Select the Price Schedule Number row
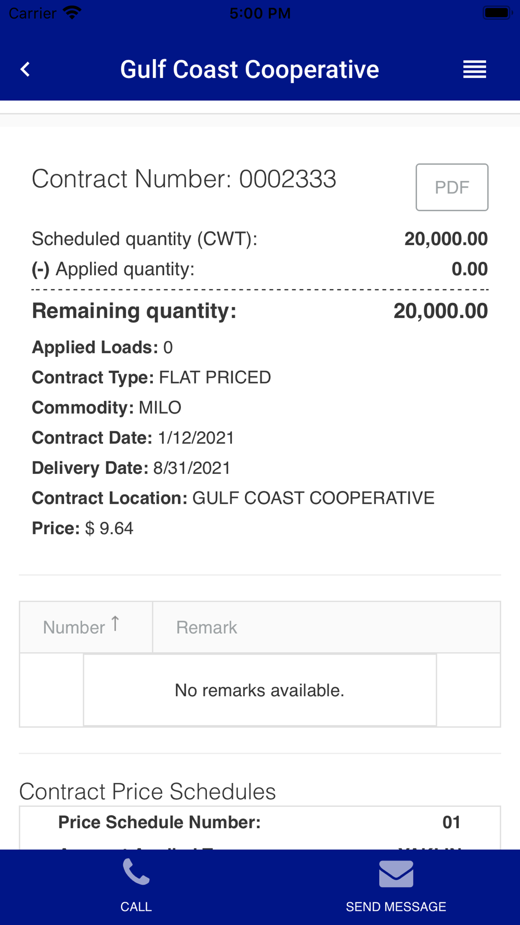Image resolution: width=520 pixels, height=925 pixels. pyautogui.click(x=260, y=822)
